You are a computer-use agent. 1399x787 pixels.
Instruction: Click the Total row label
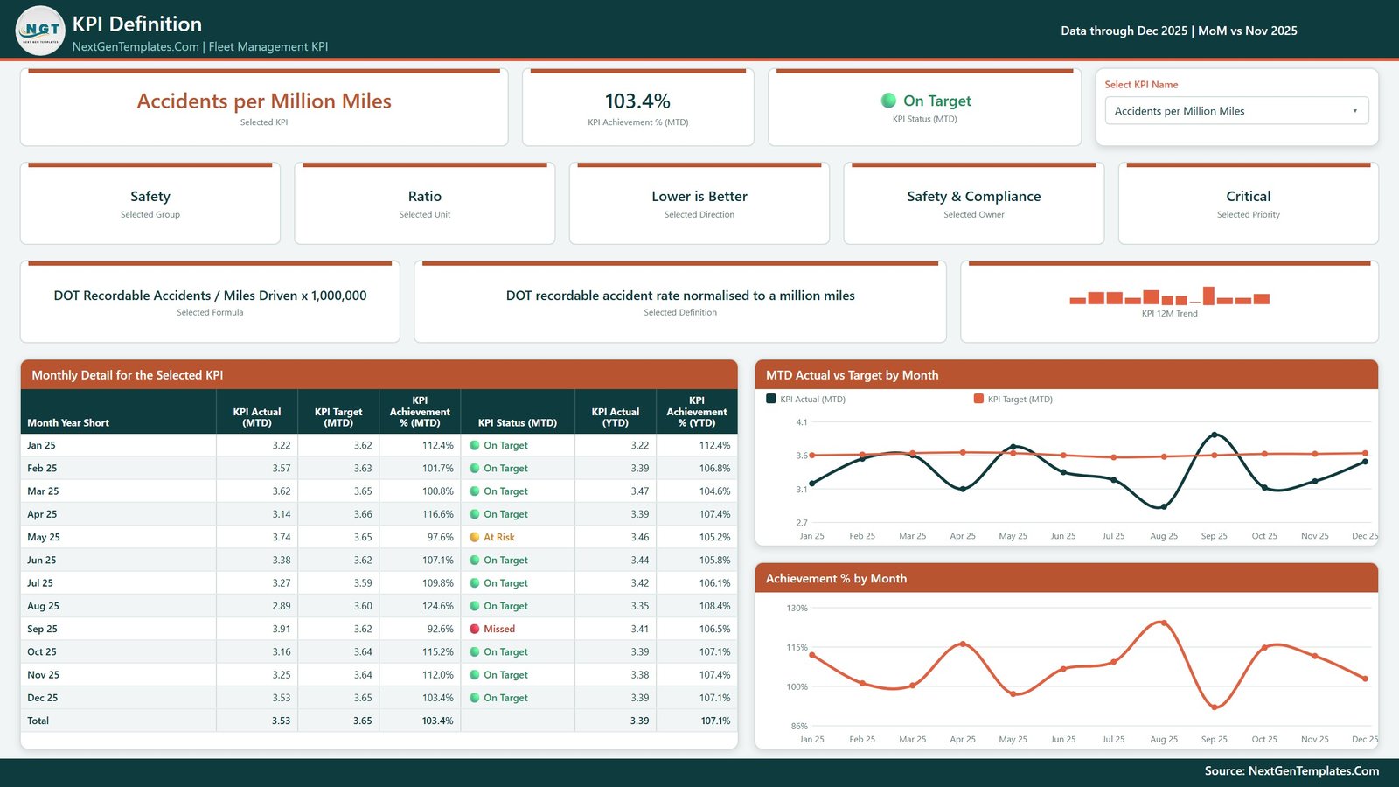[38, 721]
